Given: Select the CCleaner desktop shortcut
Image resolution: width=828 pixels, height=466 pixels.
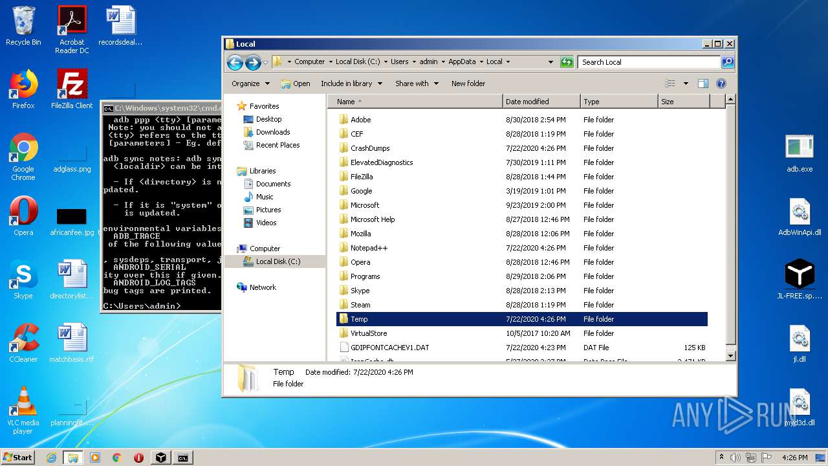Looking at the screenshot, I should 23,343.
